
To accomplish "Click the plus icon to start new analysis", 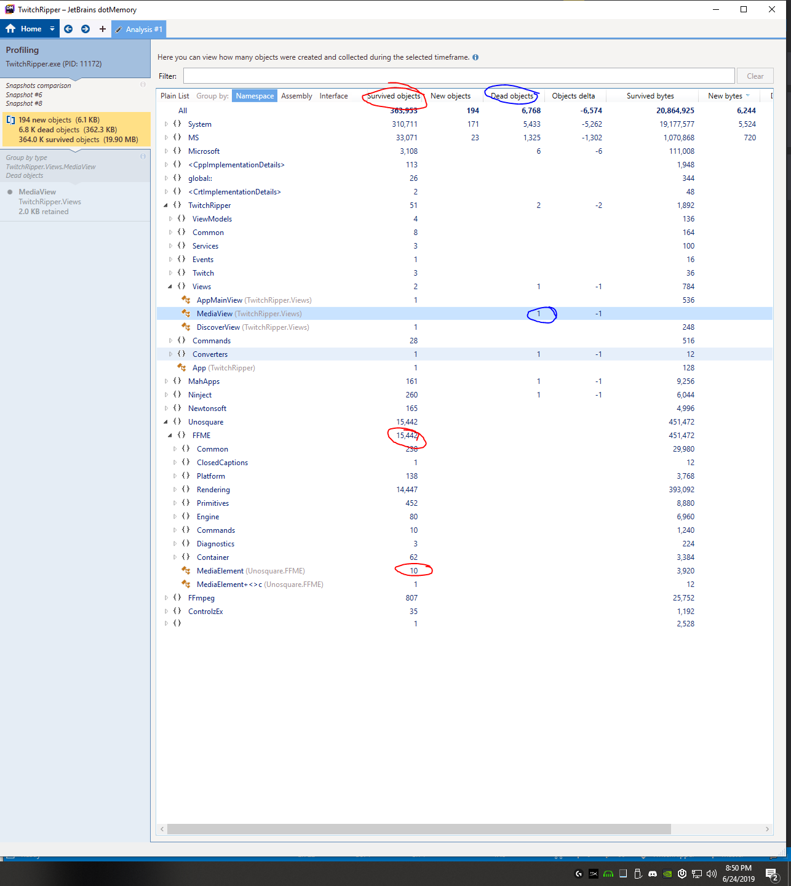I will click(x=102, y=29).
